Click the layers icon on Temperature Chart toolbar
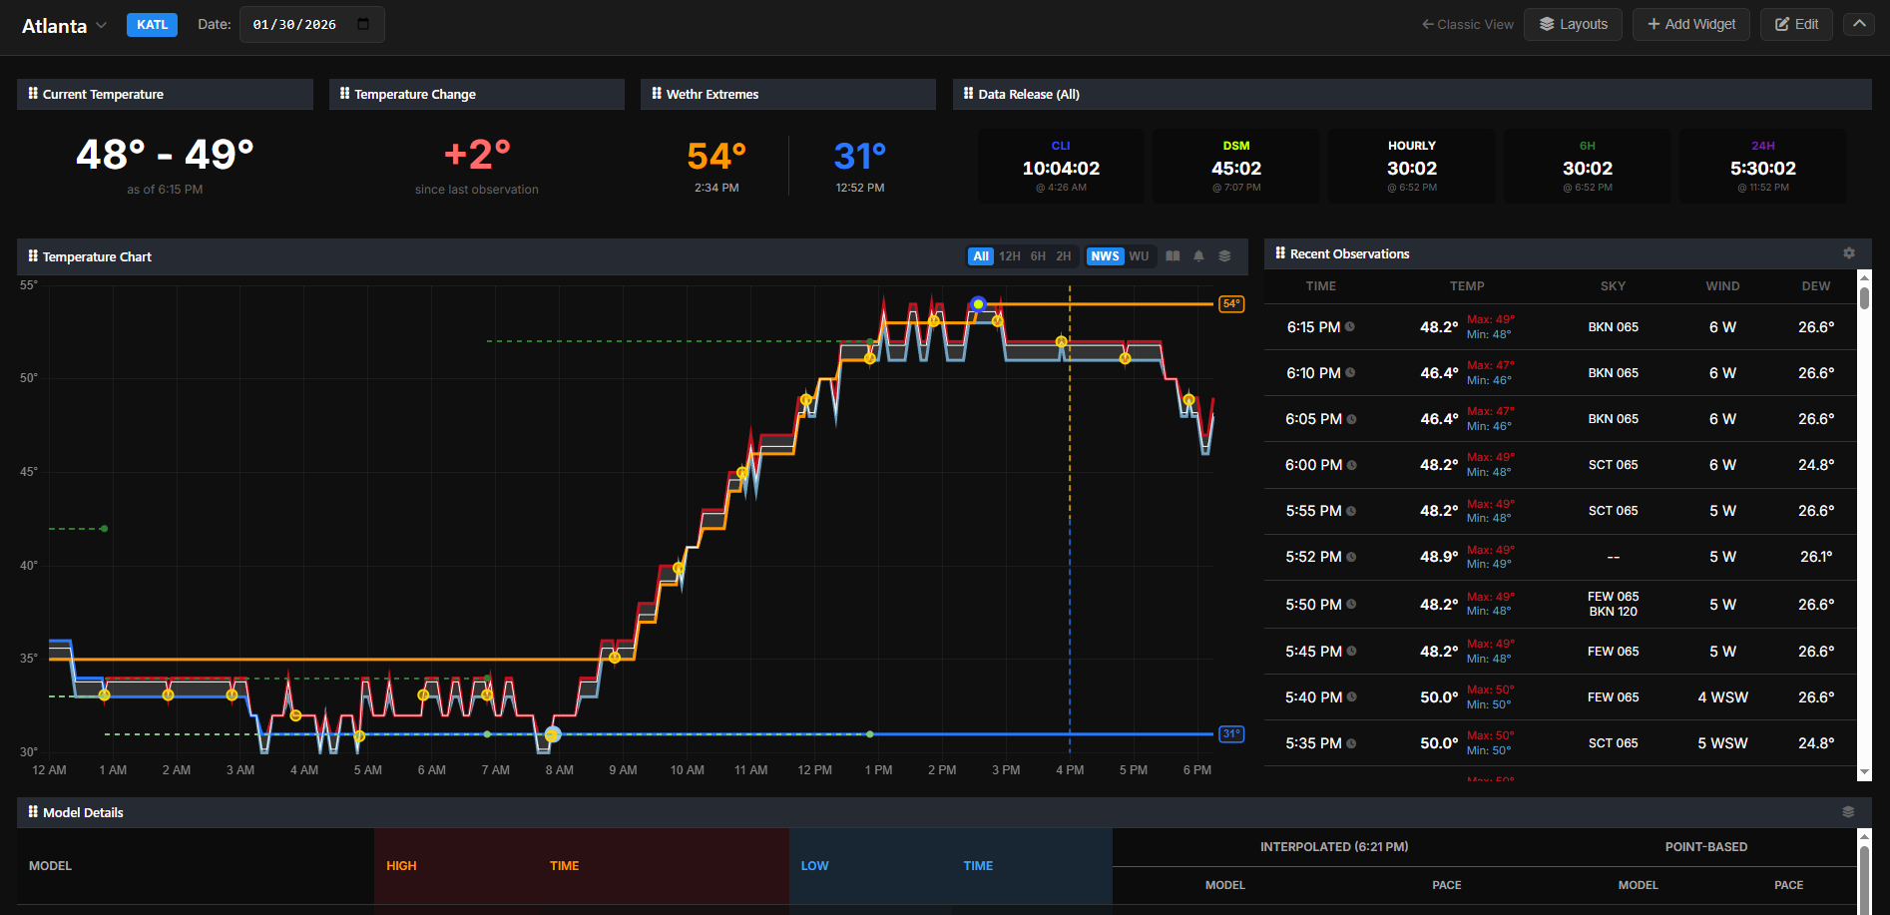1890x915 pixels. [x=1224, y=256]
